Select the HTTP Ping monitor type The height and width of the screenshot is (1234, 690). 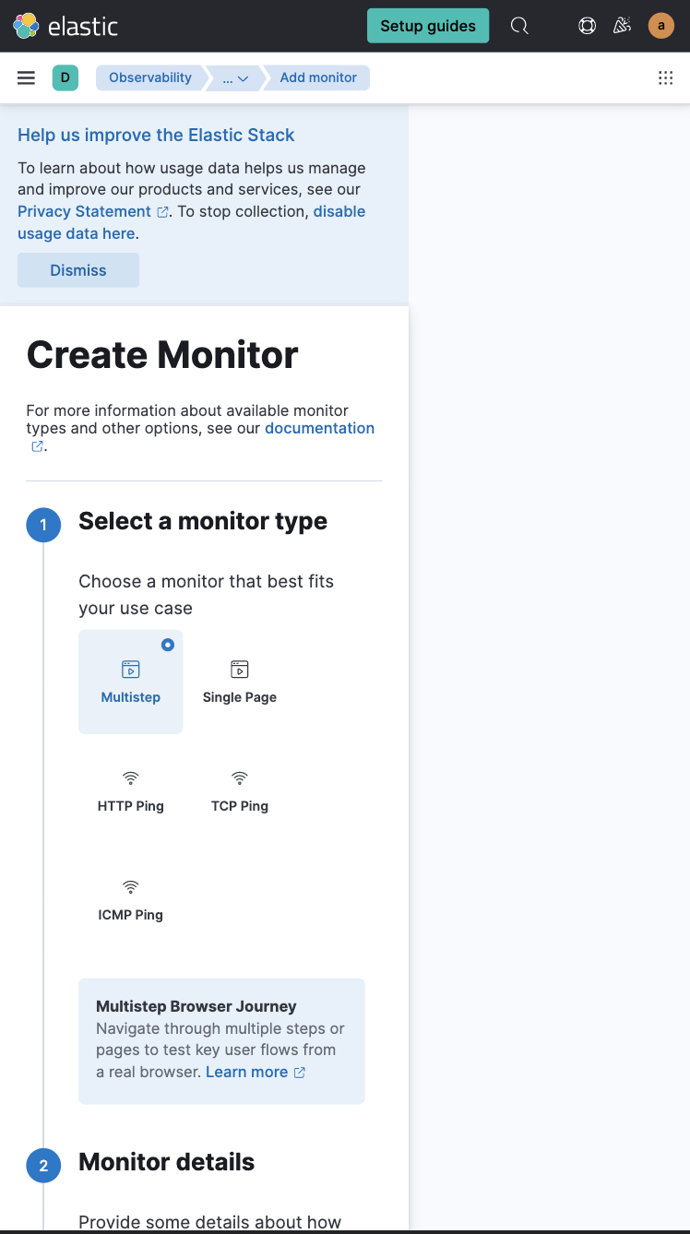[130, 790]
